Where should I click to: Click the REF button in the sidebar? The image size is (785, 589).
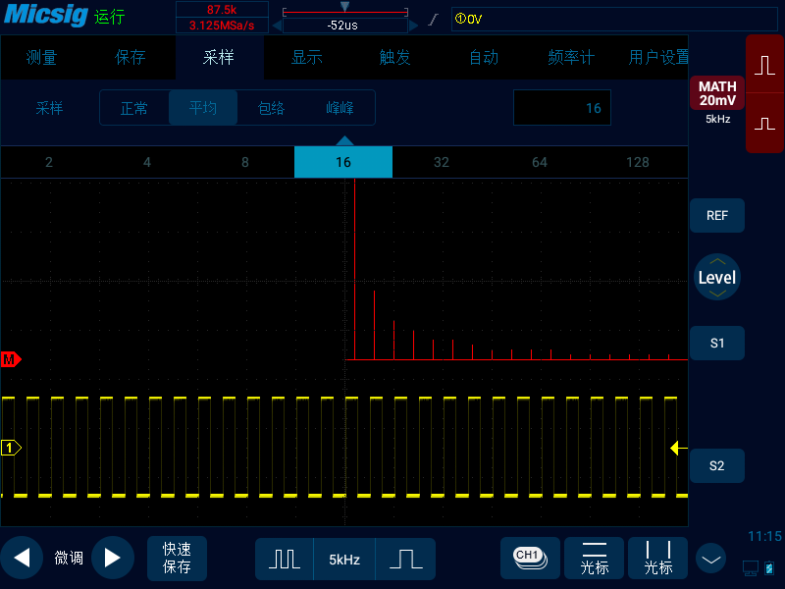coord(717,215)
